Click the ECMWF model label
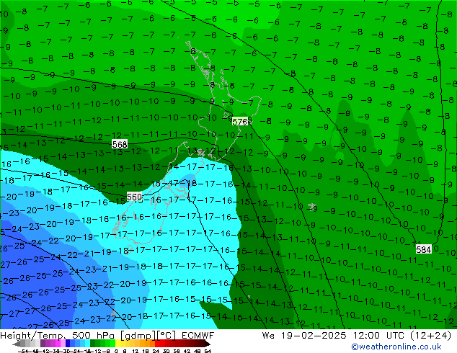Viewport: 457px width, 353px height. pos(198,336)
